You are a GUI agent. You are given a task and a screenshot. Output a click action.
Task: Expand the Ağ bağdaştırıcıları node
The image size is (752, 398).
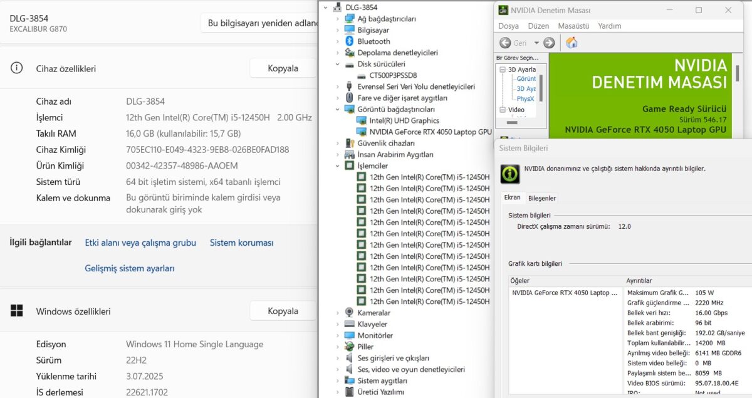point(338,19)
